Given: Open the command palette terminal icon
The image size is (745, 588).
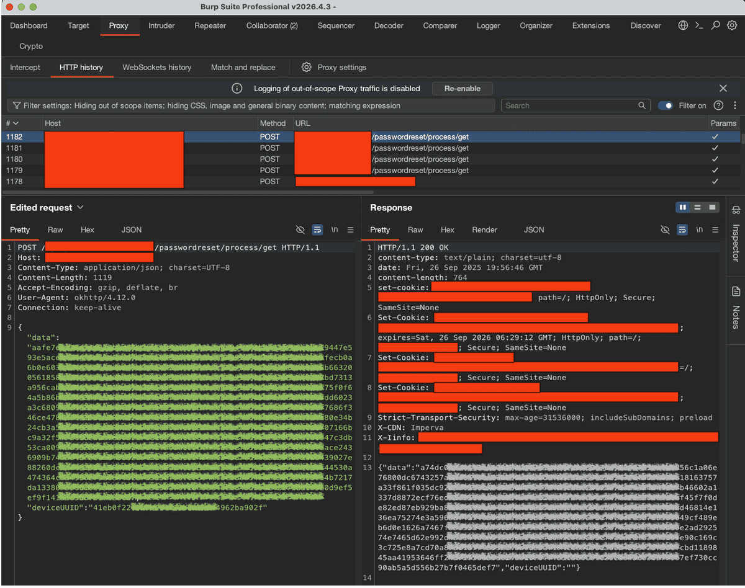Looking at the screenshot, I should click(x=699, y=25).
